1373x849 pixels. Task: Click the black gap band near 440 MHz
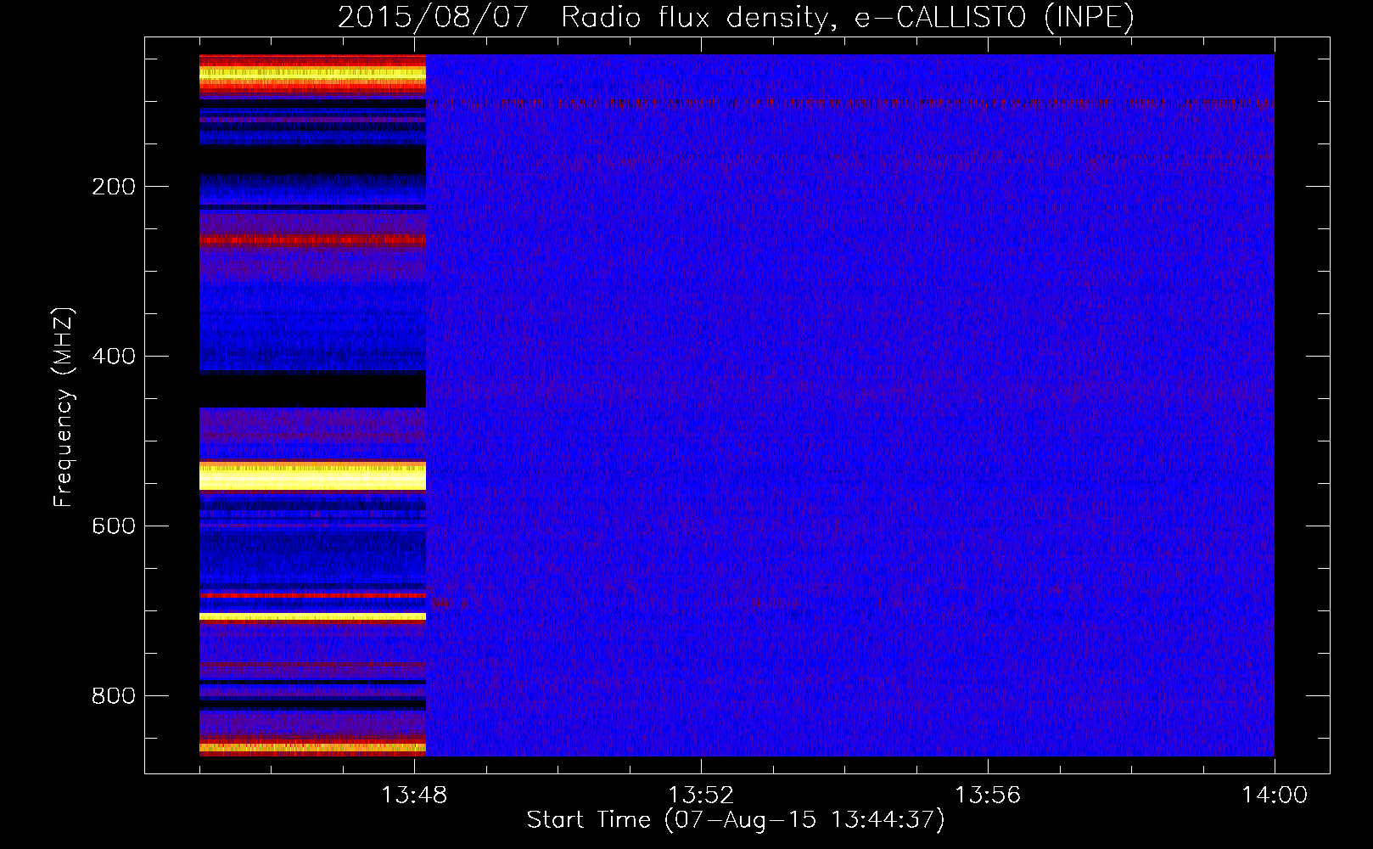pyautogui.click(x=312, y=390)
